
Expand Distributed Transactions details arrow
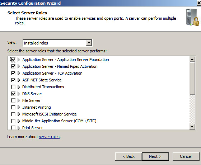point(19,87)
